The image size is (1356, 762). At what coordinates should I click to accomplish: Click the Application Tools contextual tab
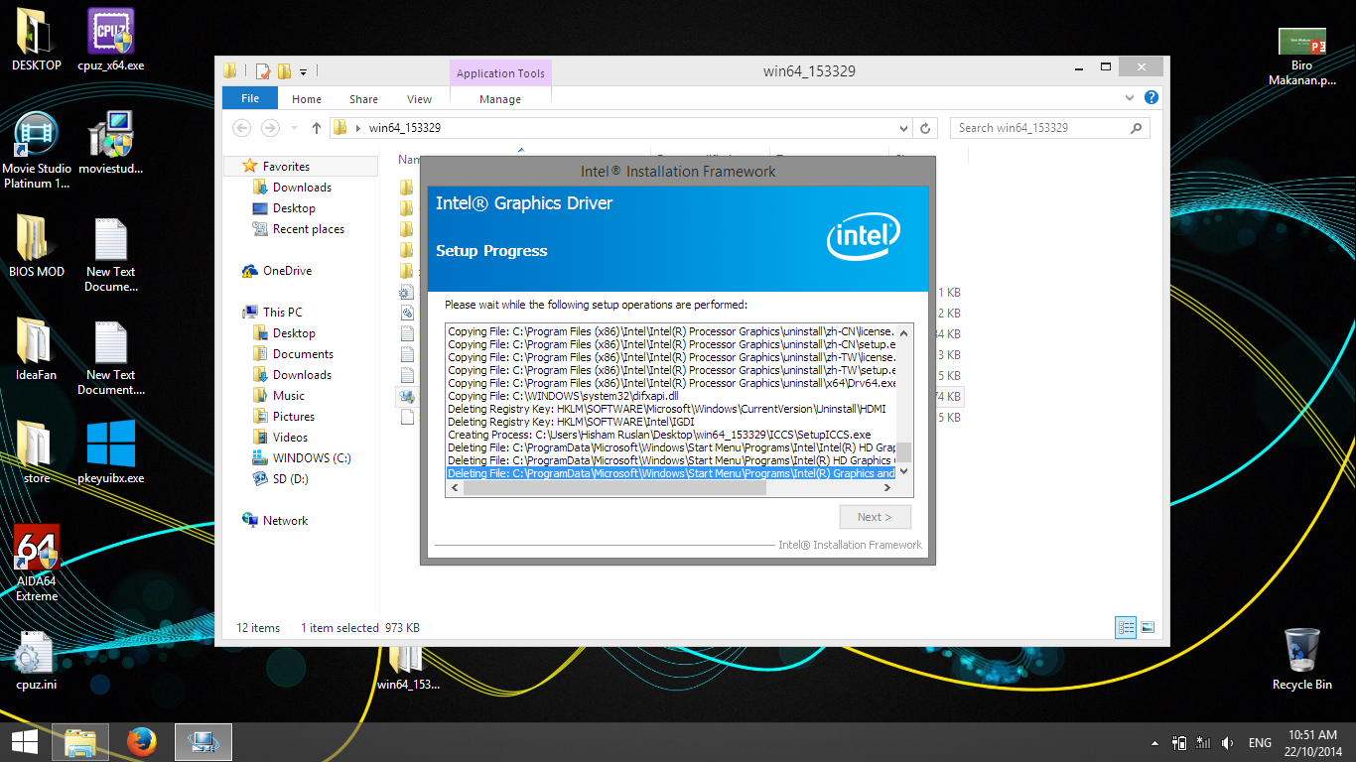[x=500, y=73]
